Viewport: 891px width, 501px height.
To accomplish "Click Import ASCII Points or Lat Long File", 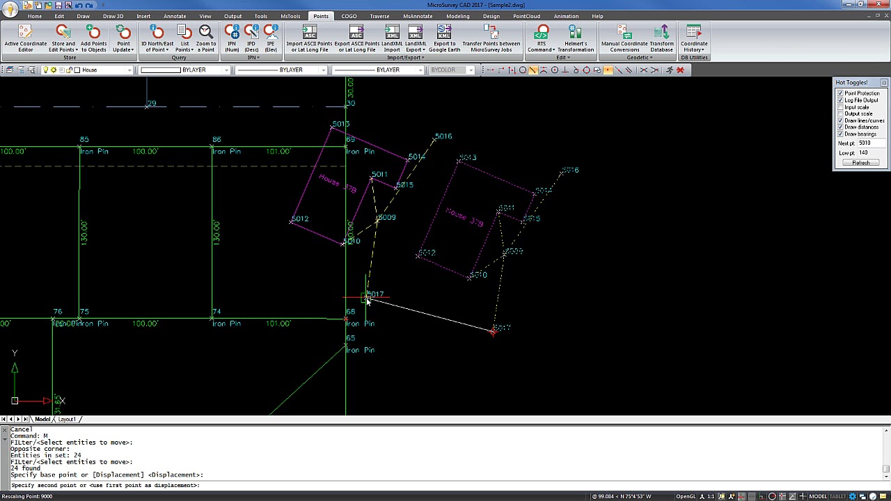I will coord(309,38).
